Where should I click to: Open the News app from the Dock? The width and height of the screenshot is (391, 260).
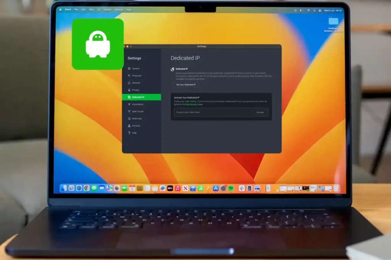[x=185, y=188]
